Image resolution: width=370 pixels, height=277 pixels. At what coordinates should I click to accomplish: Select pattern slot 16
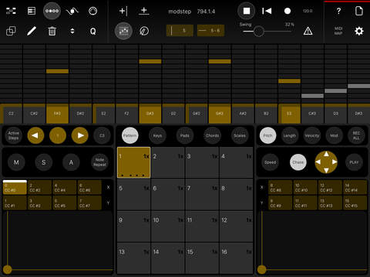coord(237,258)
